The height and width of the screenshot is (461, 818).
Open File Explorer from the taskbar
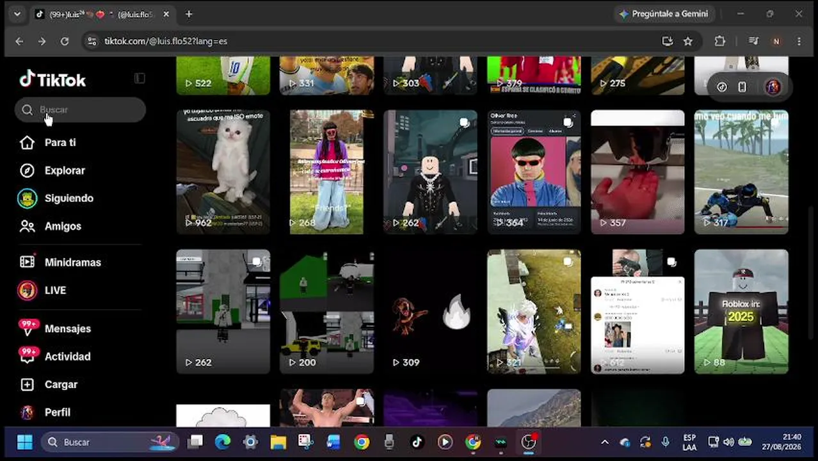point(278,442)
